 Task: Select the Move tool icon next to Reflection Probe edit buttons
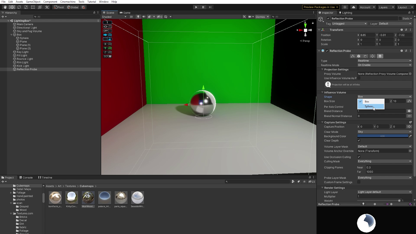pos(372,56)
